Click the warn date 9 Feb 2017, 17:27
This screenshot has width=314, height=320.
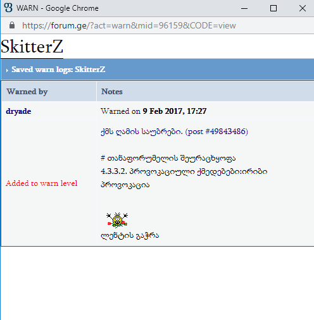coord(175,111)
